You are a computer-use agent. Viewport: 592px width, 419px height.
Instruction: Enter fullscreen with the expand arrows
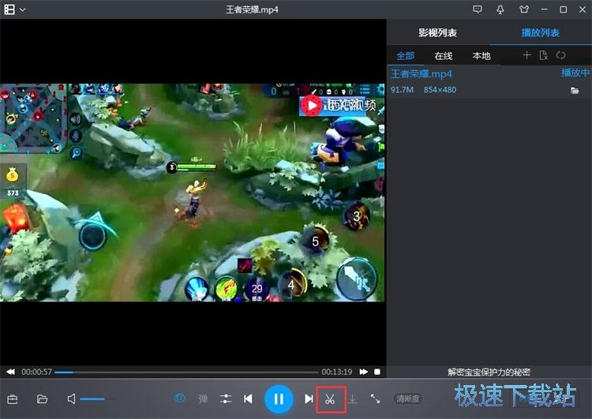click(x=375, y=398)
